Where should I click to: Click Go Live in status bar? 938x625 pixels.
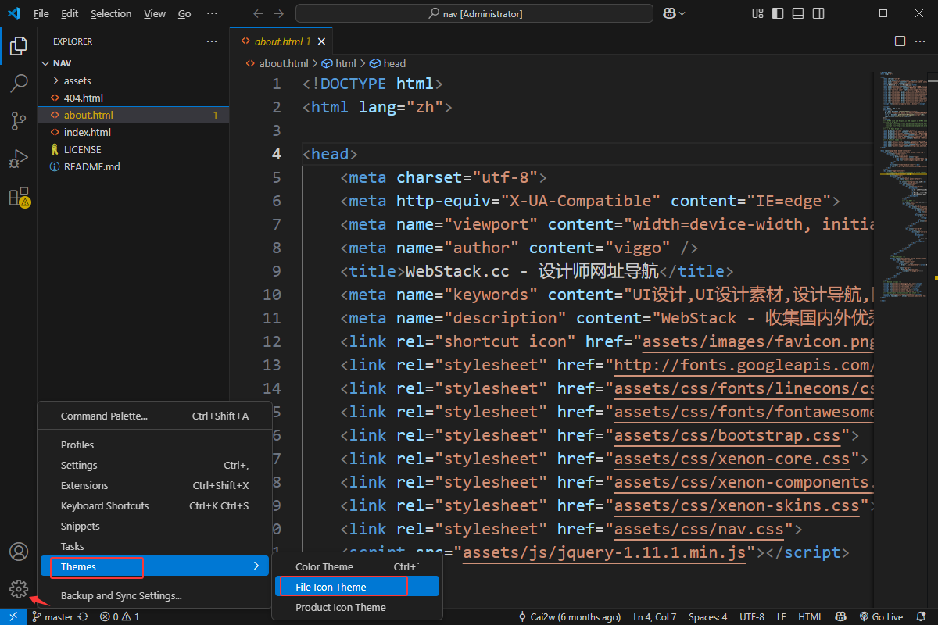click(x=881, y=617)
